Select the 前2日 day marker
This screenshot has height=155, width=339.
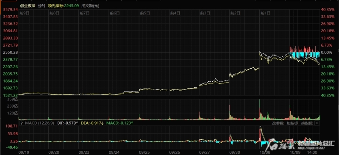(235, 13)
